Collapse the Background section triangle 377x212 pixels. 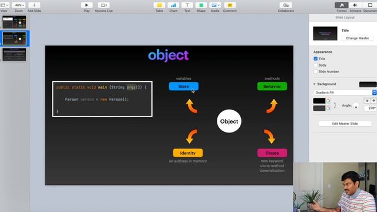click(314, 84)
